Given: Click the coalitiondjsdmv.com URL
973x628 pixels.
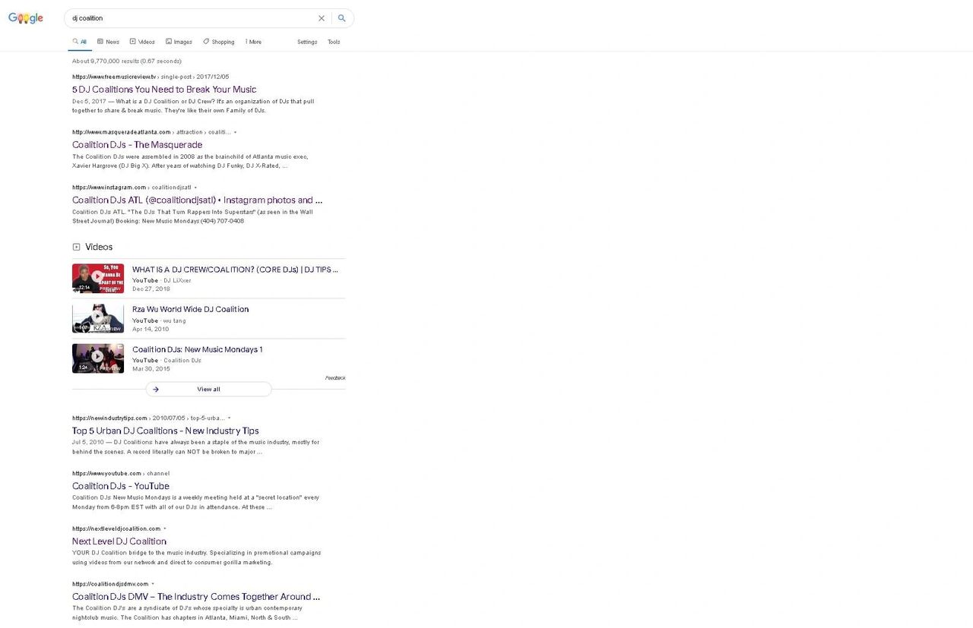Looking at the screenshot, I should pyautogui.click(x=110, y=584).
